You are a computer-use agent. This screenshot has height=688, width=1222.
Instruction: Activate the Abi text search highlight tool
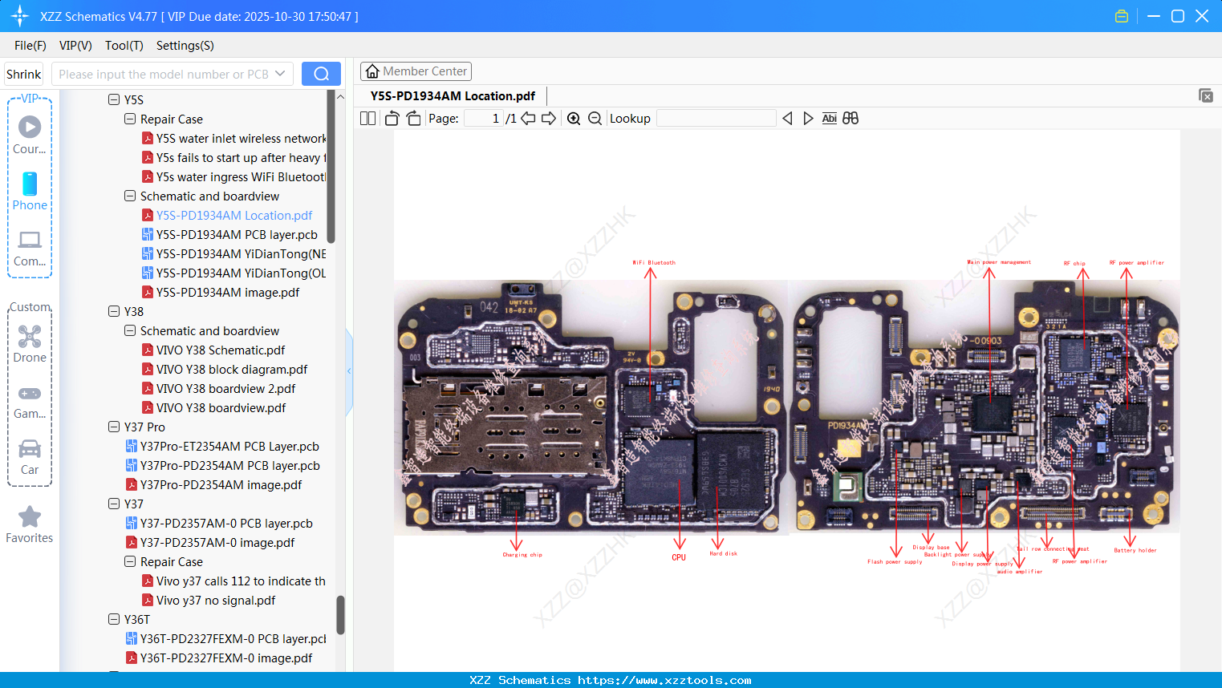(829, 118)
